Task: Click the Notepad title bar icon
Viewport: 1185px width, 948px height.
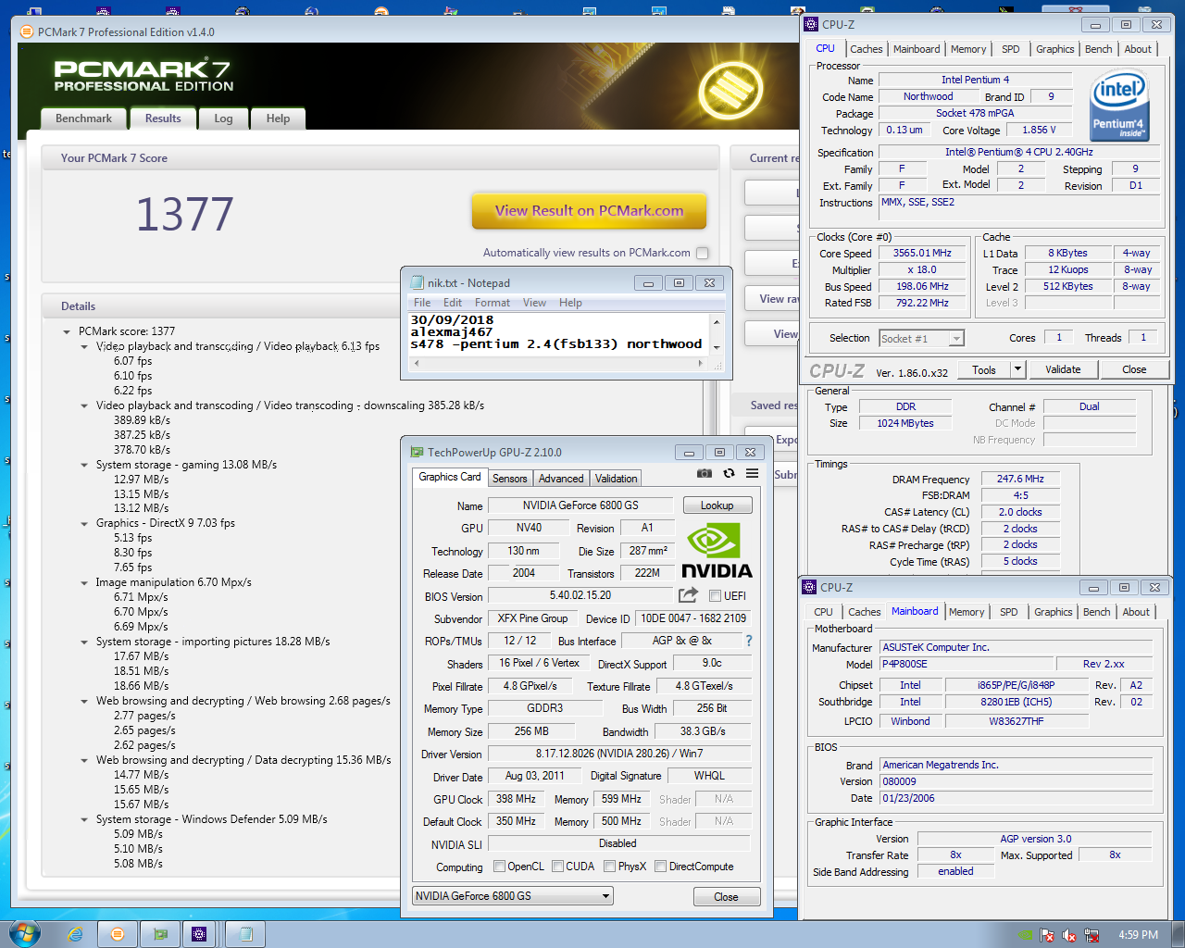Action: (417, 282)
